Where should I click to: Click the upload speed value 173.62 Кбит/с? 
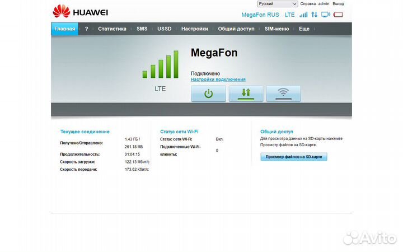pyautogui.click(x=137, y=170)
